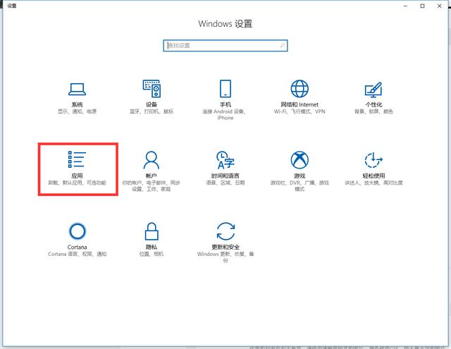This screenshot has width=451, height=349.
Task: Click the 帐户 (Accounts) person icon
Action: pyautogui.click(x=152, y=159)
